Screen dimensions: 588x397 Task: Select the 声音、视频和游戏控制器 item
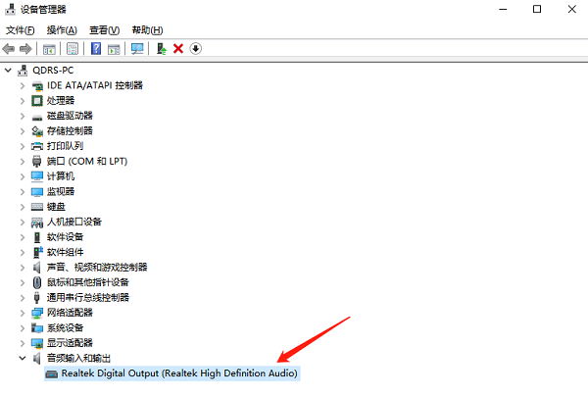coord(97,267)
